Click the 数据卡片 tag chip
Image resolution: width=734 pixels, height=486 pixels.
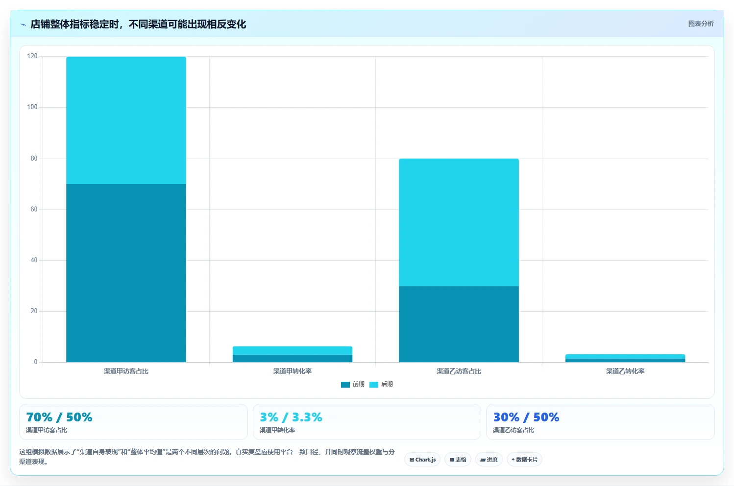524,460
